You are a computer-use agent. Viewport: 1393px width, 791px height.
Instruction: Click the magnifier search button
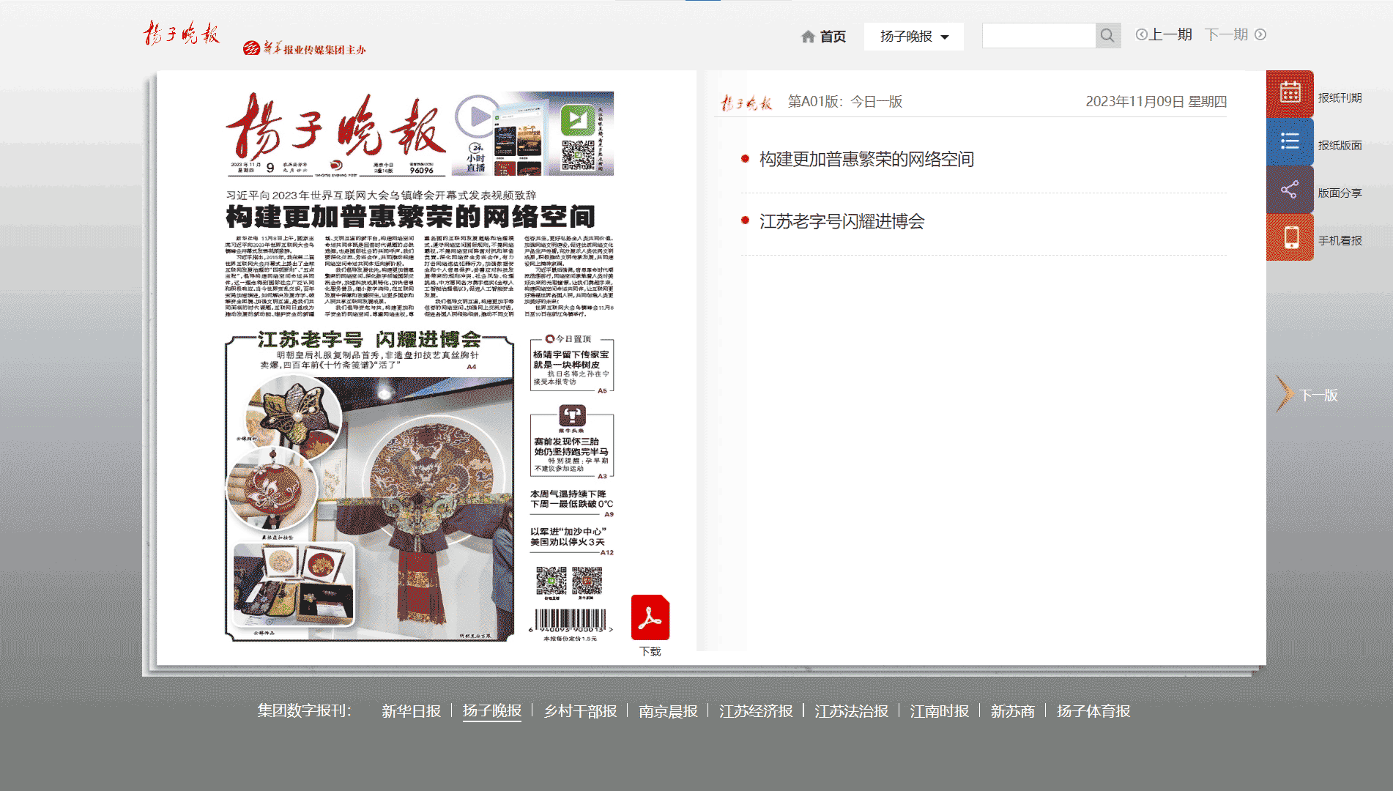pos(1107,35)
